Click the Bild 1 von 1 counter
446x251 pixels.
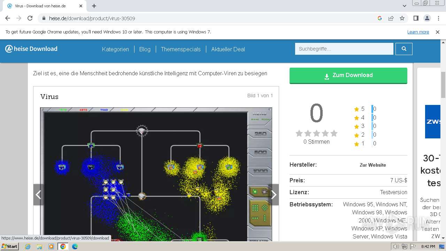coord(260,96)
